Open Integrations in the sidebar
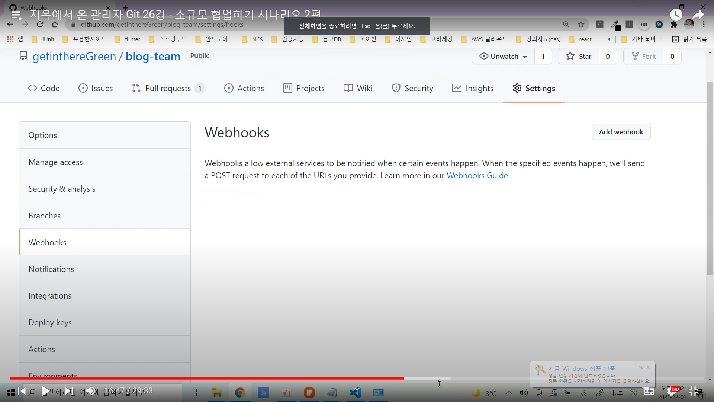Image resolution: width=714 pixels, height=402 pixels. (x=105, y=296)
